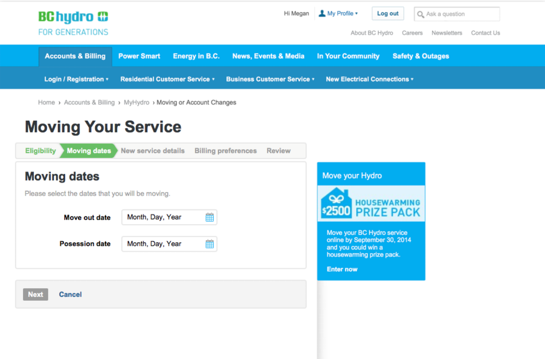
Task: Select the Moving dates step
Action: point(89,151)
